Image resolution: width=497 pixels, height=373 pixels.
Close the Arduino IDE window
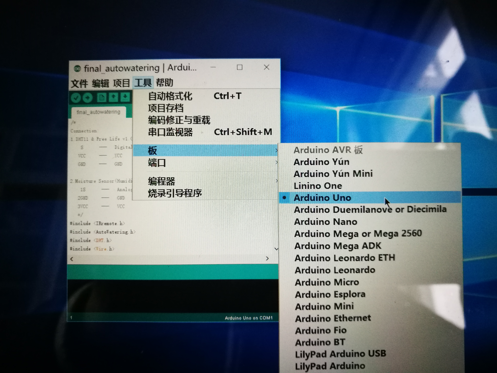[x=267, y=67]
